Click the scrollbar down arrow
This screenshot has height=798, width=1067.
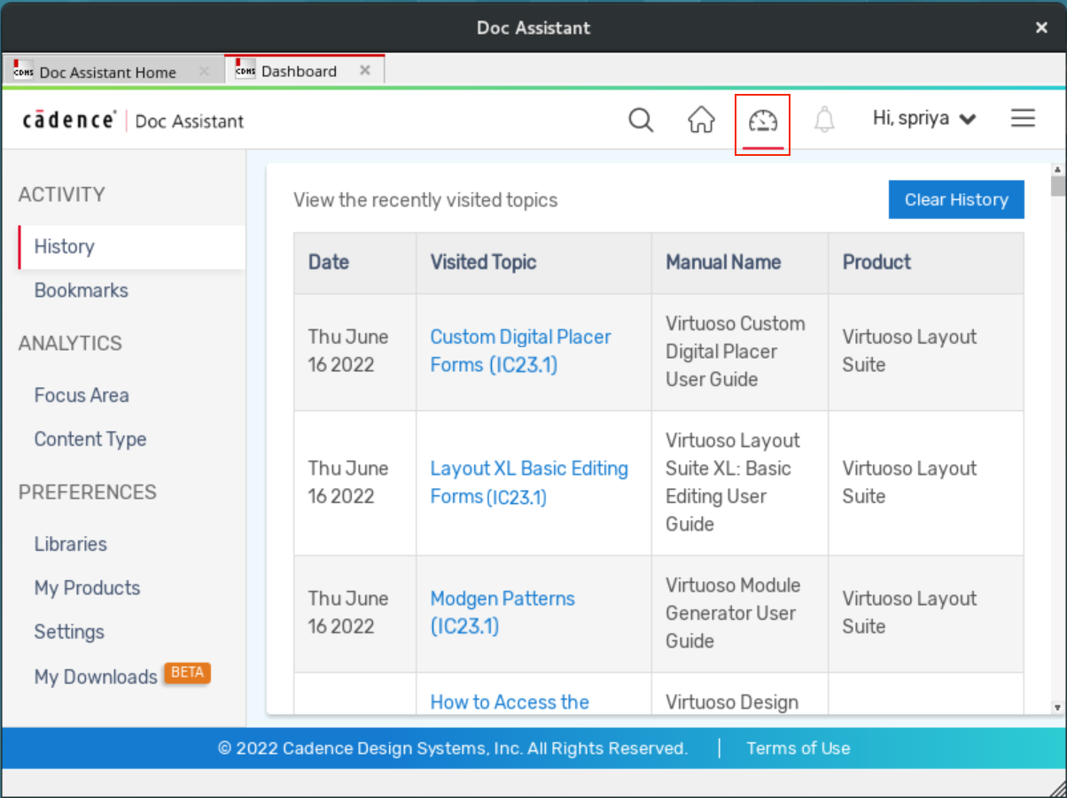click(x=1056, y=707)
